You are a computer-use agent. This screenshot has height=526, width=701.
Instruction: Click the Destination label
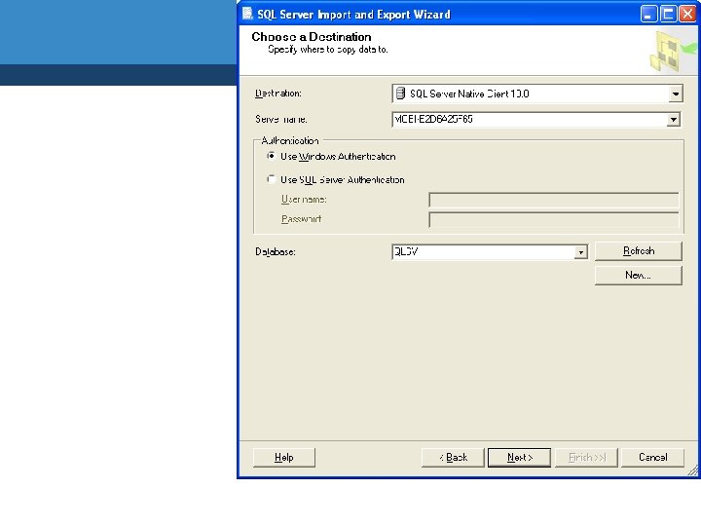pos(278,94)
